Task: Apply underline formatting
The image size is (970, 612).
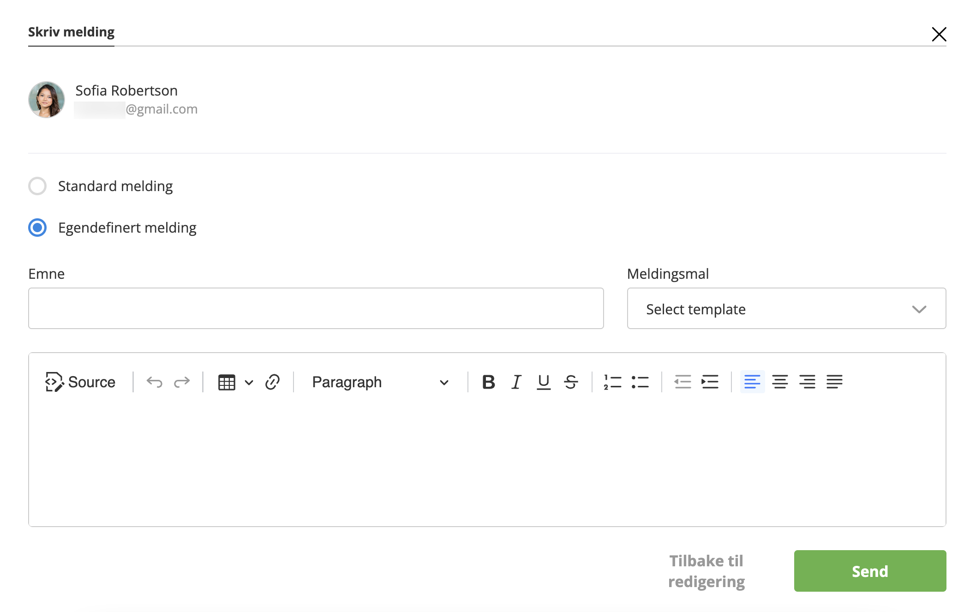Action: point(544,382)
